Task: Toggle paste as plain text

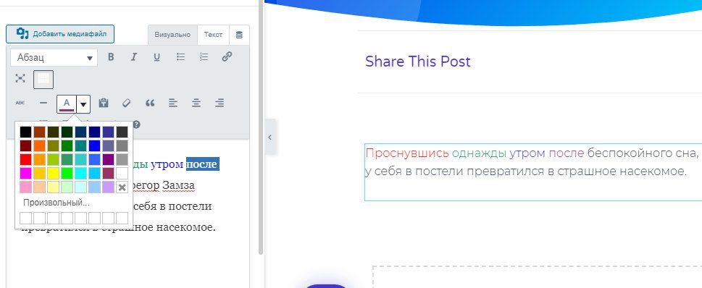Action: [x=104, y=103]
